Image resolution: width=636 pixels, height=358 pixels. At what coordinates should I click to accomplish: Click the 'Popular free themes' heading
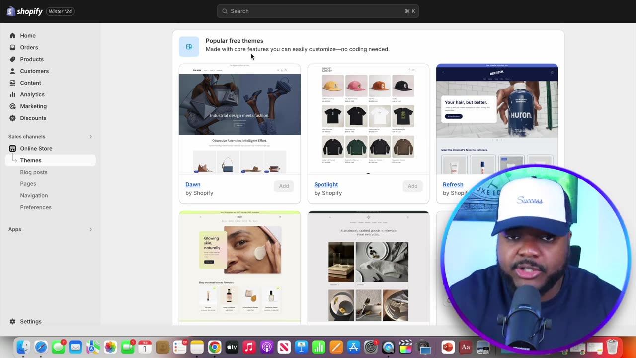point(235,41)
